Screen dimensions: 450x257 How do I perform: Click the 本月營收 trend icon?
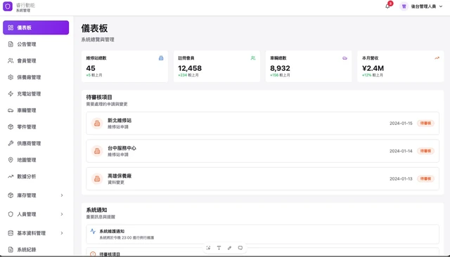[437, 58]
